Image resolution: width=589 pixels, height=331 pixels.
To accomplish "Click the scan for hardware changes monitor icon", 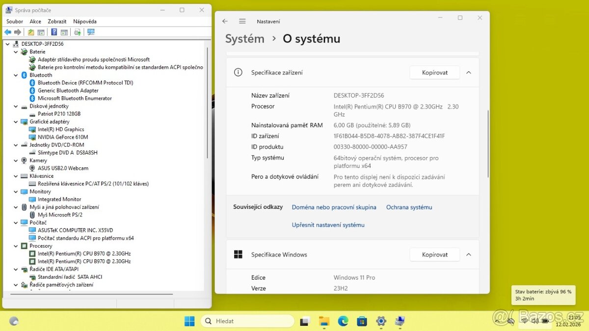I will coord(91,32).
